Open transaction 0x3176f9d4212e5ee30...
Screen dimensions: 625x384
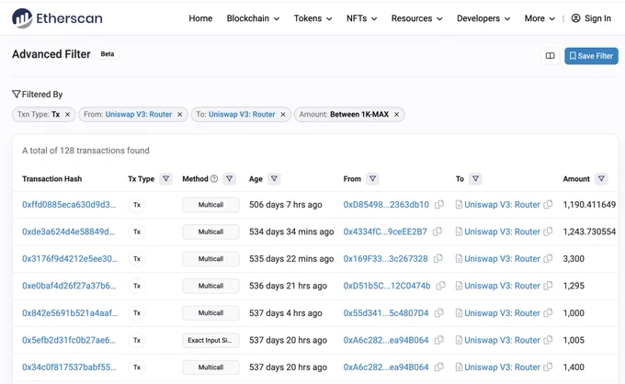coord(70,258)
